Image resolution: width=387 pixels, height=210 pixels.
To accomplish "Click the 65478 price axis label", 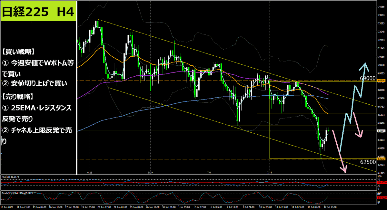I will point(381,123).
